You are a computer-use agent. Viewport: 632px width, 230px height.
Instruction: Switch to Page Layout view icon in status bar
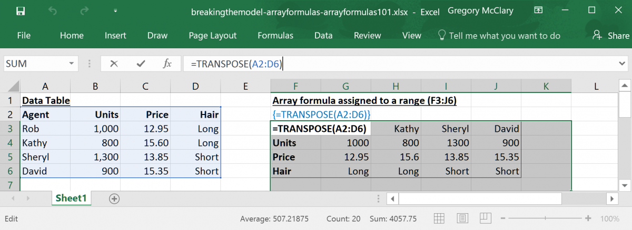coord(463,218)
